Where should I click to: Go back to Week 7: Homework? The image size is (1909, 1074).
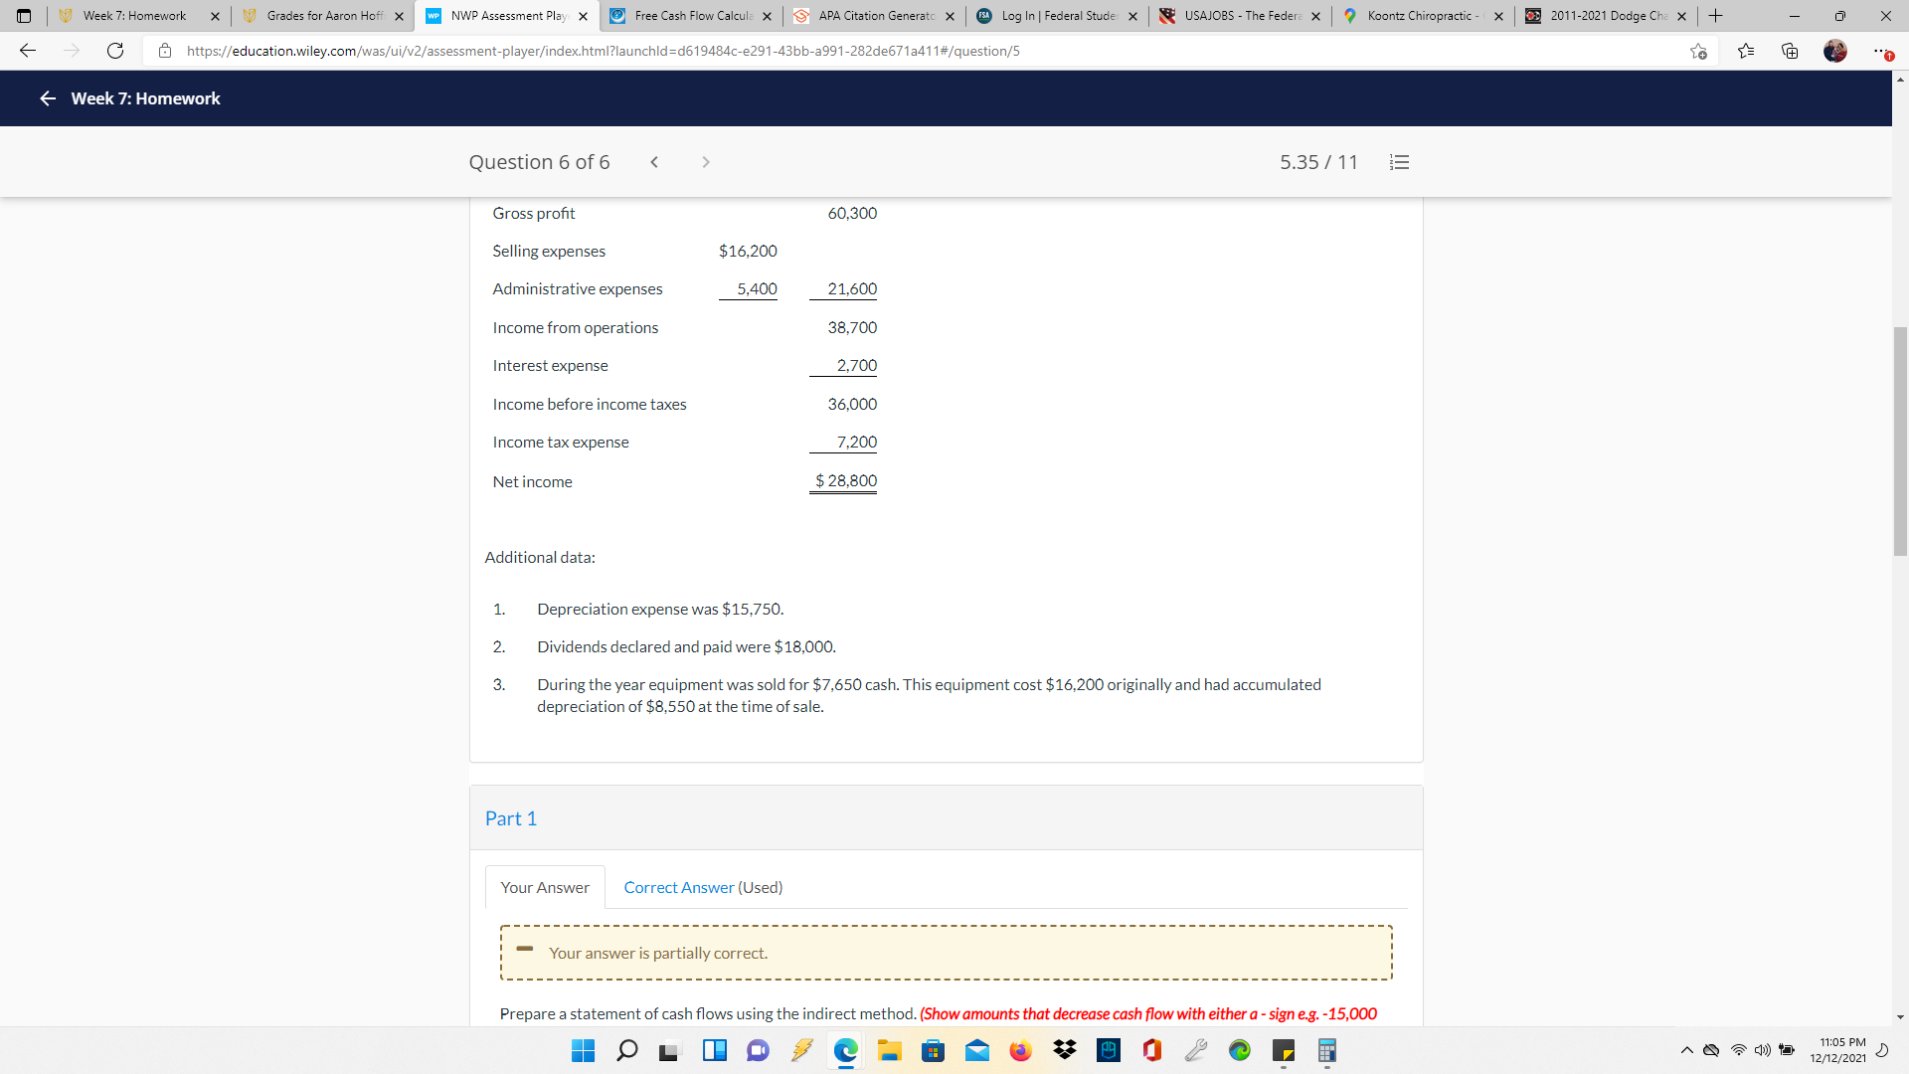pos(47,98)
